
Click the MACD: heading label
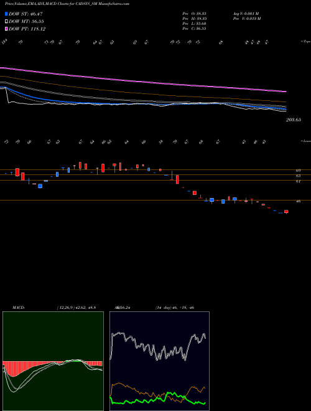tap(19, 308)
